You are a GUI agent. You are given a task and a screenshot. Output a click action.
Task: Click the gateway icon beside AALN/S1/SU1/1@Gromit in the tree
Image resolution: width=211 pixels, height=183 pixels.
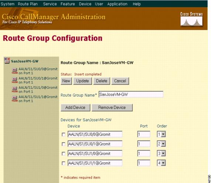click(14, 99)
